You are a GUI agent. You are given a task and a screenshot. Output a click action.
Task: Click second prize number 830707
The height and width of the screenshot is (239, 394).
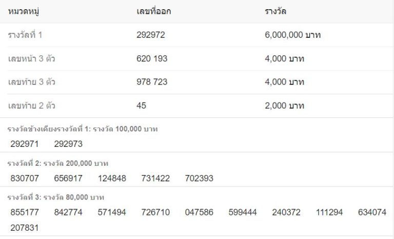(25, 178)
